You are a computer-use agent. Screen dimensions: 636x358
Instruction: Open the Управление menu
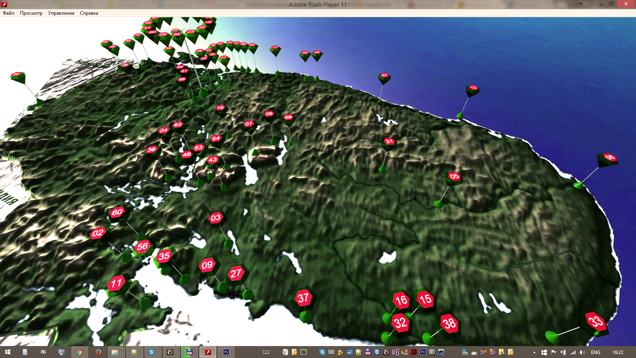61,13
